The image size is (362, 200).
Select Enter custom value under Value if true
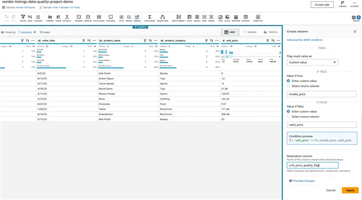pyautogui.click(x=288, y=81)
